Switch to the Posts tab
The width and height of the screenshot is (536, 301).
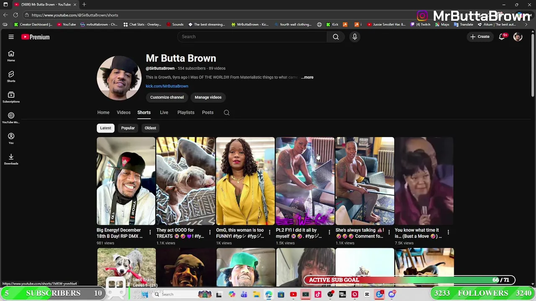coord(208,112)
